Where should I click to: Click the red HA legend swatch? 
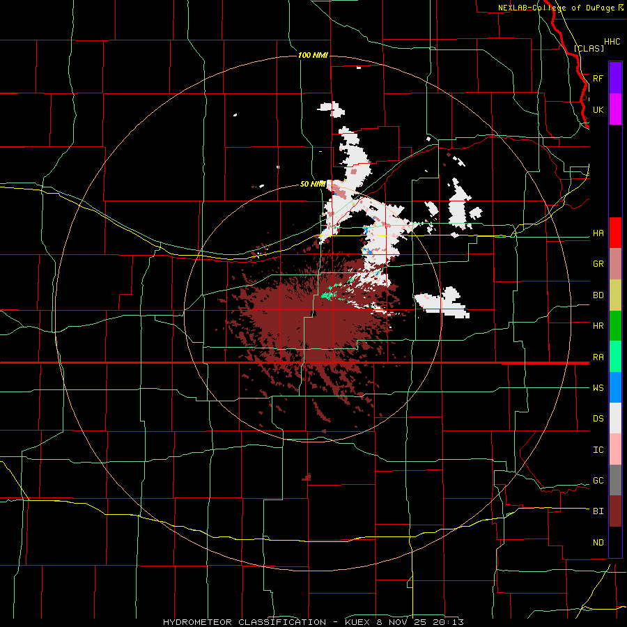(x=615, y=233)
